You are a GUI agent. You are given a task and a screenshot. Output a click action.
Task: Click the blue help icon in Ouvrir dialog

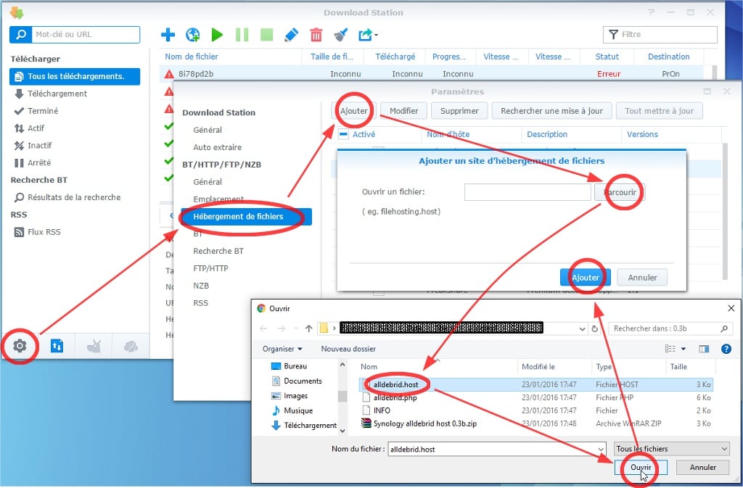726,349
